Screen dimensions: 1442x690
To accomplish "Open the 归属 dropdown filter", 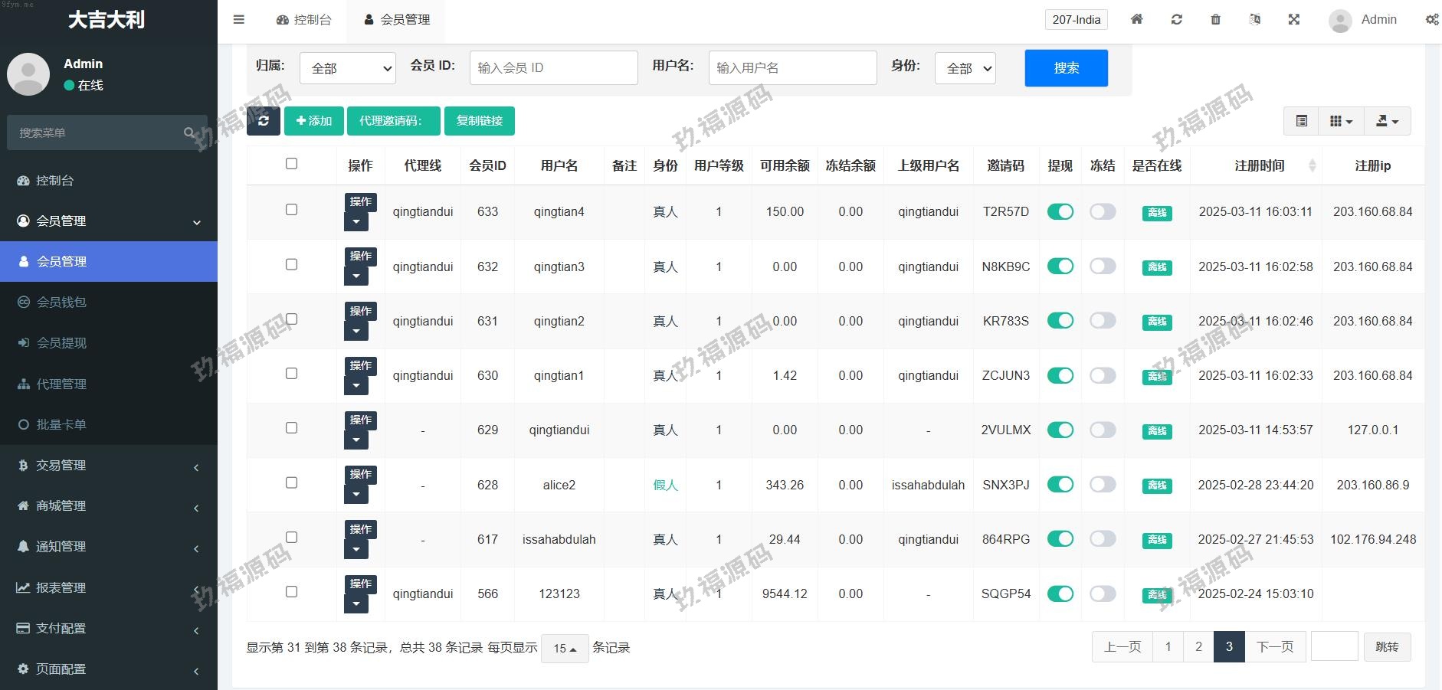I will [x=348, y=68].
